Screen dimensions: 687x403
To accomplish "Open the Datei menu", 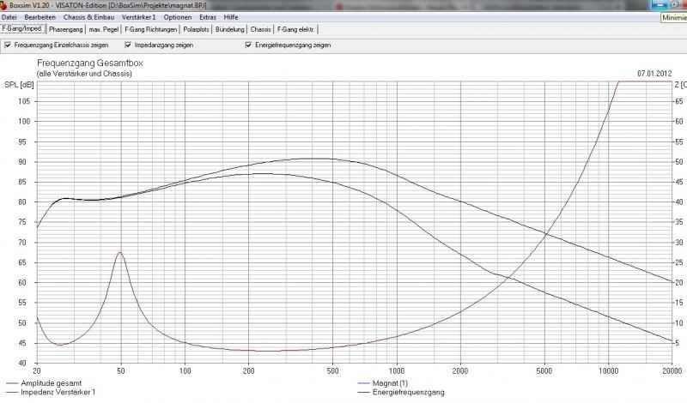I will click(10, 17).
